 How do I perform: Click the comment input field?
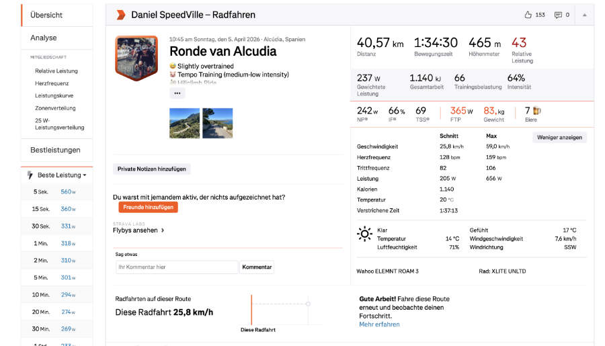176,267
